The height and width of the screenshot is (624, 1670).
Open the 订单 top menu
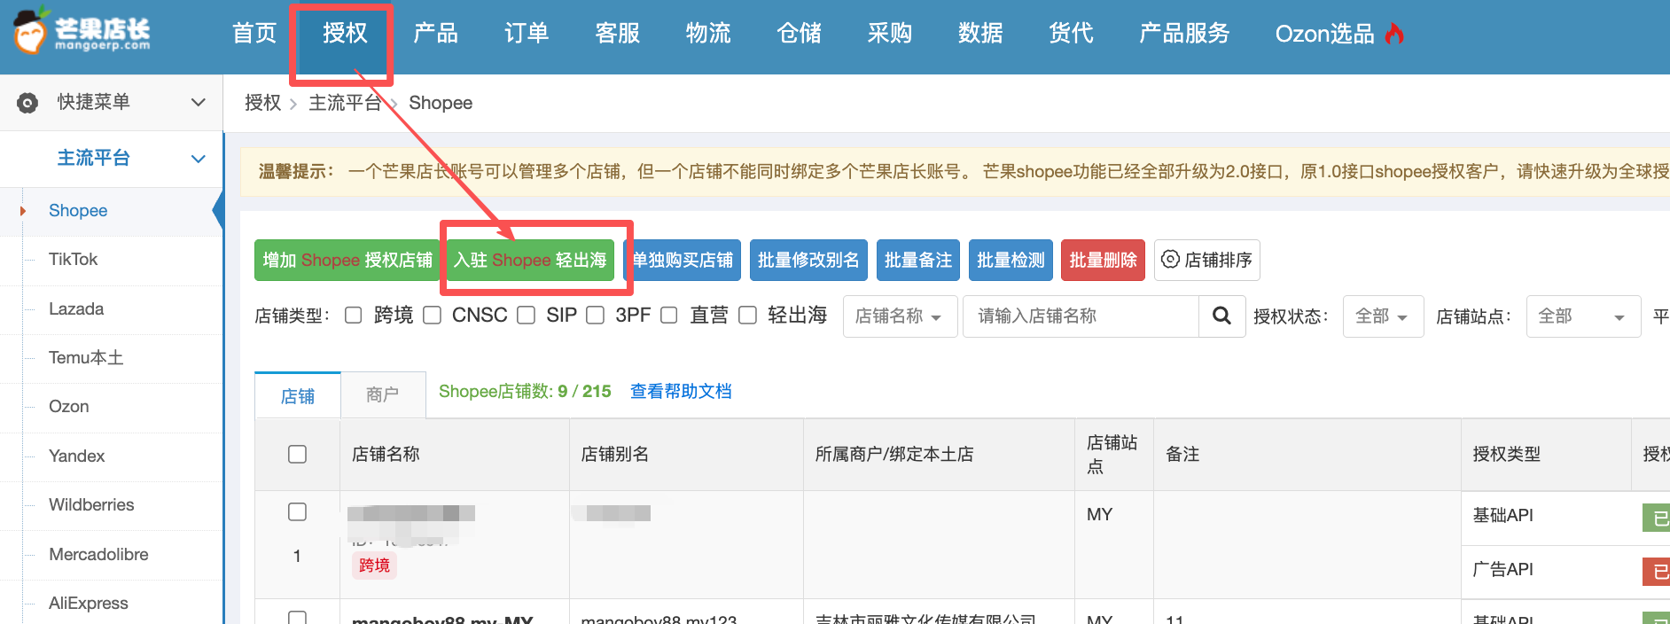pos(526,34)
